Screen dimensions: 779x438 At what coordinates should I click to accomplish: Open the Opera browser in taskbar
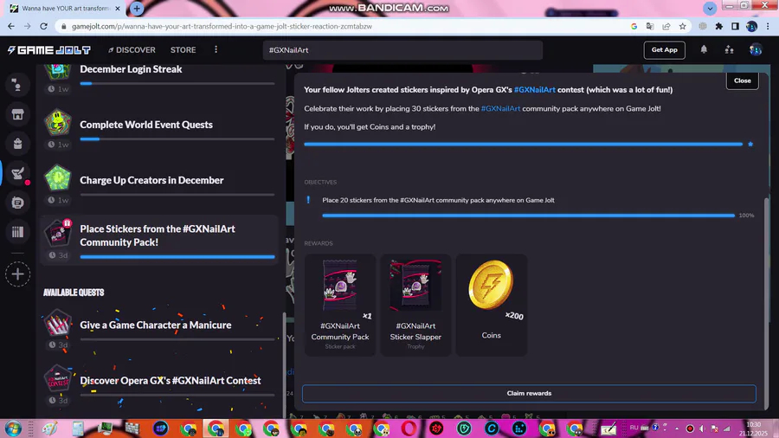point(409,428)
